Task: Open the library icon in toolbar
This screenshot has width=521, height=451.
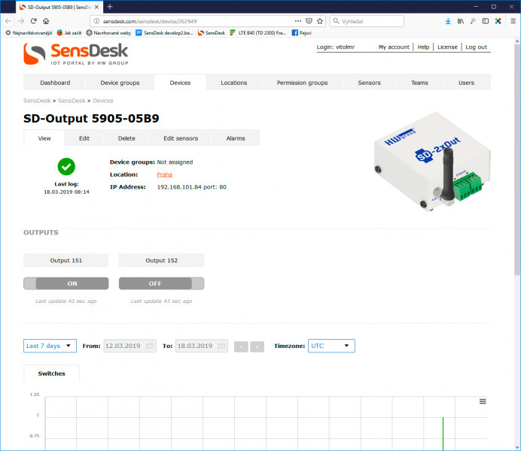Action: (x=461, y=21)
